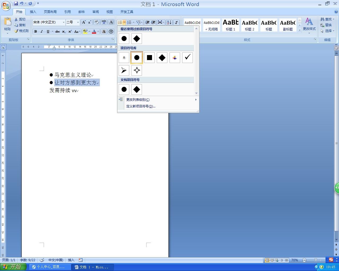Image resolution: width=339 pixels, height=271 pixels.
Task: Choose the recently used round bullet
Action: click(124, 39)
